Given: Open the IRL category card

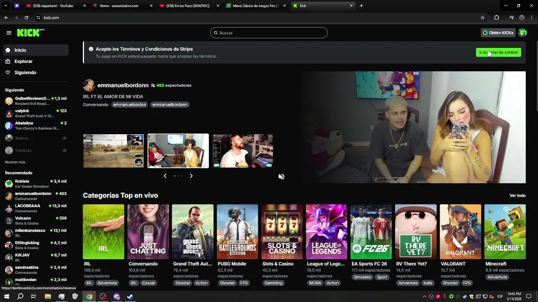Looking at the screenshot, I should 103,232.
